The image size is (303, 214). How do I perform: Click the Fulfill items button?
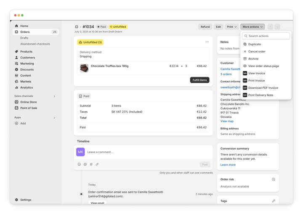pos(199,80)
